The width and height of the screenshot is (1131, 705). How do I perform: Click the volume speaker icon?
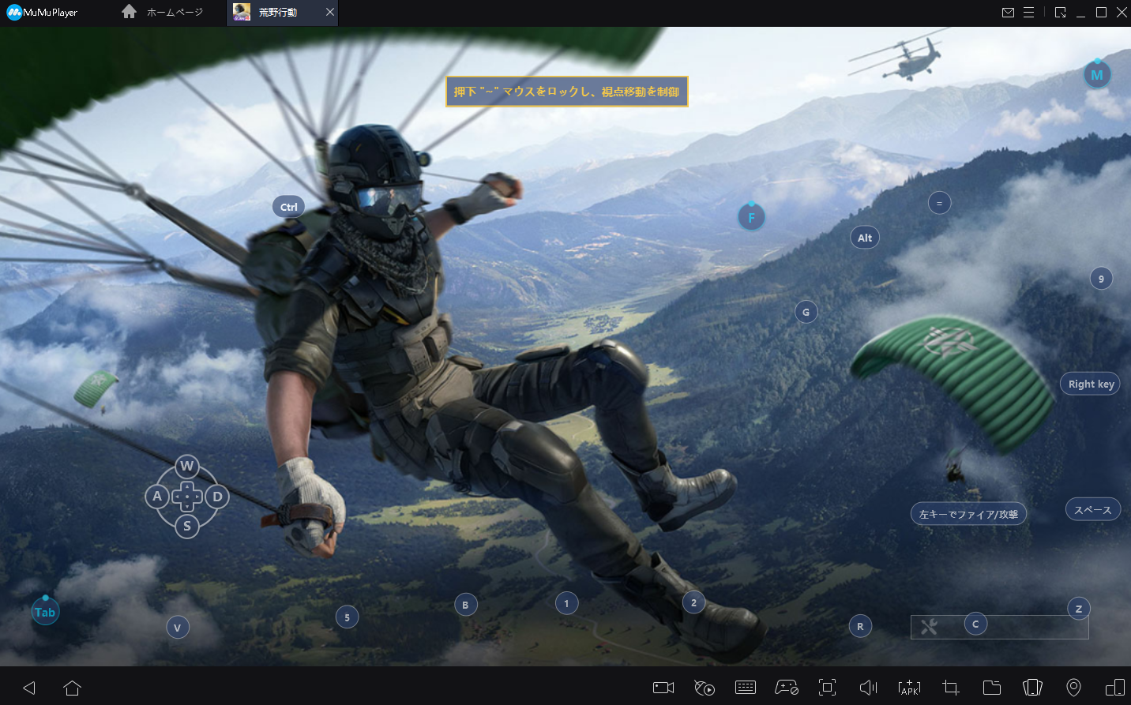click(868, 688)
